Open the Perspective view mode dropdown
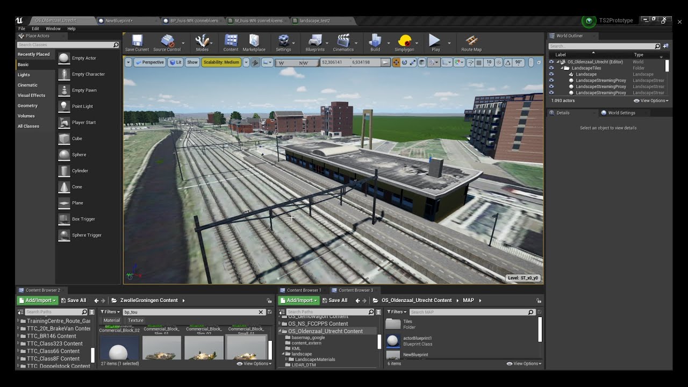Screen dimensions: 688x387 click(x=149, y=62)
